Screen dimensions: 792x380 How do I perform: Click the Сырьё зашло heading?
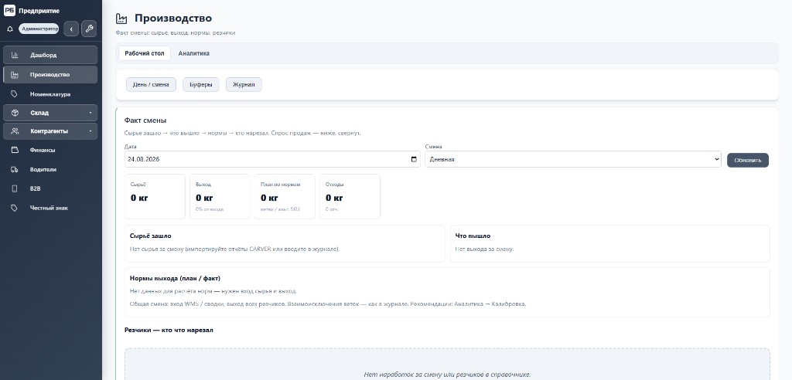pyautogui.click(x=151, y=236)
